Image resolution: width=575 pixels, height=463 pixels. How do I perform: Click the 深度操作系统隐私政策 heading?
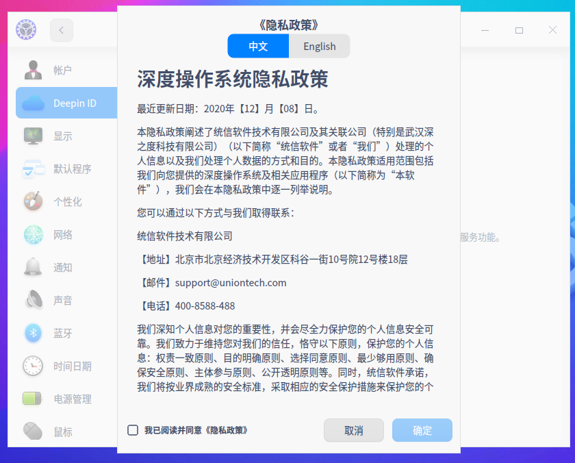tap(233, 79)
